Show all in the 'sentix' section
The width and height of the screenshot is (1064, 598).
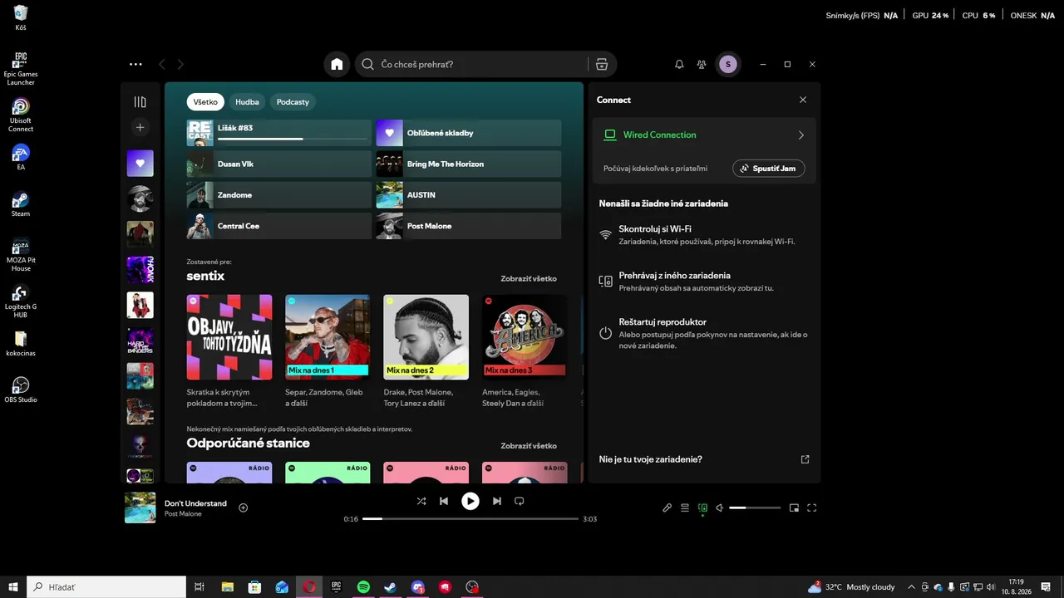[529, 279]
